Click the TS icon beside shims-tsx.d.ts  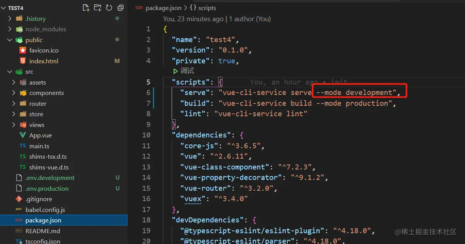23,157
